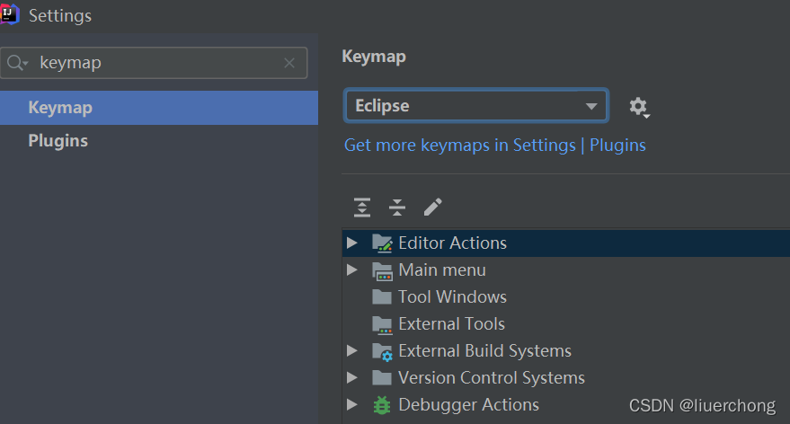Click the IntelliJ IDEA logo icon
This screenshot has height=424, width=790.
tap(9, 14)
